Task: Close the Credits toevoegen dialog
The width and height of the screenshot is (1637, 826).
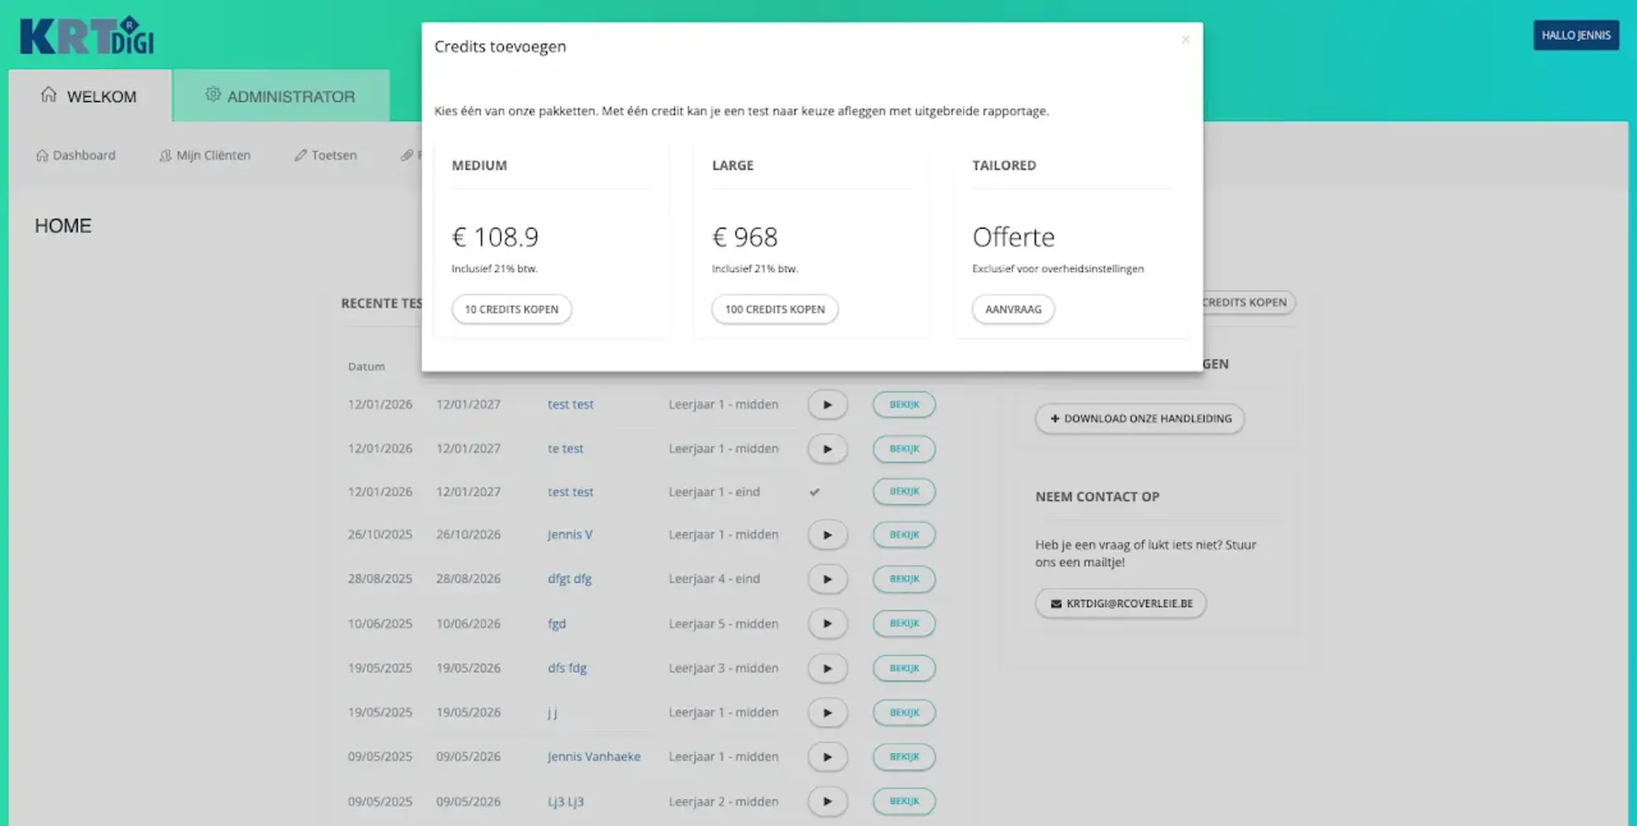Action: [x=1185, y=40]
